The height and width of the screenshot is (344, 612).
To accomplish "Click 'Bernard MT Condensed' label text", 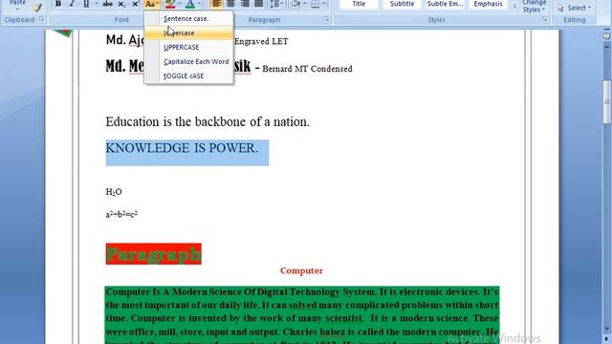I will (307, 69).
